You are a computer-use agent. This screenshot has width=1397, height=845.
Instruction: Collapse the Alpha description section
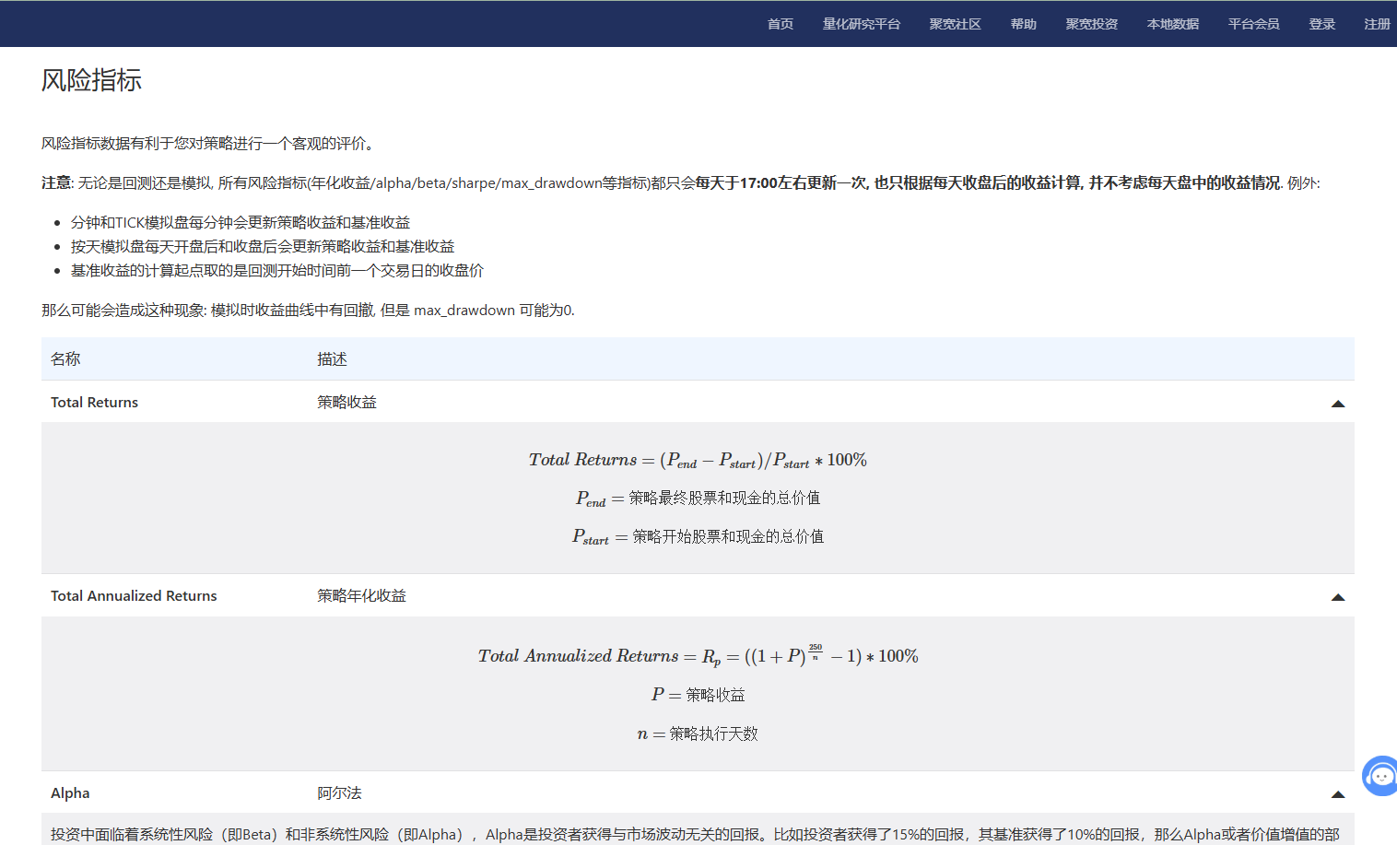(x=1337, y=794)
